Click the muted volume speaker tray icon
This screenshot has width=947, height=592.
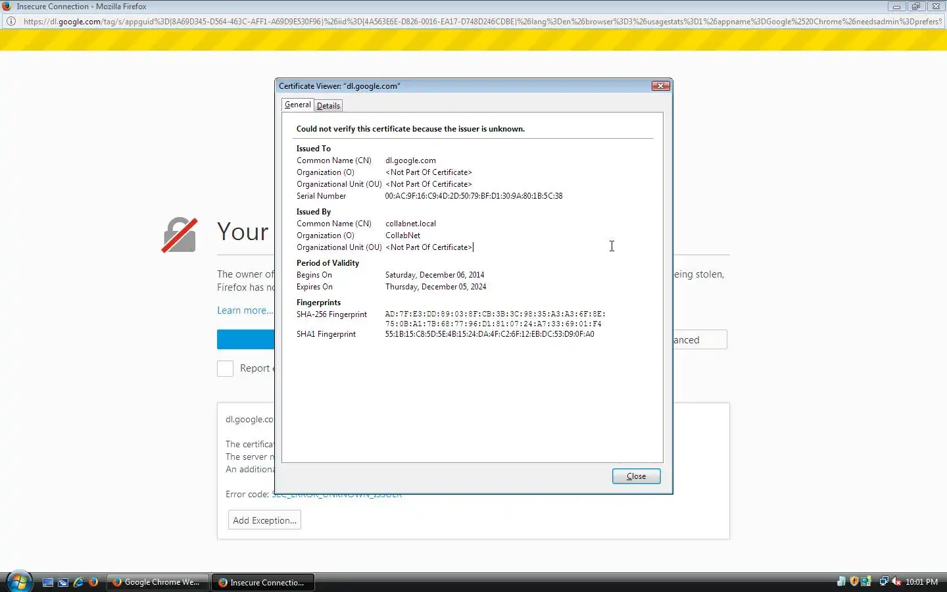[896, 581]
